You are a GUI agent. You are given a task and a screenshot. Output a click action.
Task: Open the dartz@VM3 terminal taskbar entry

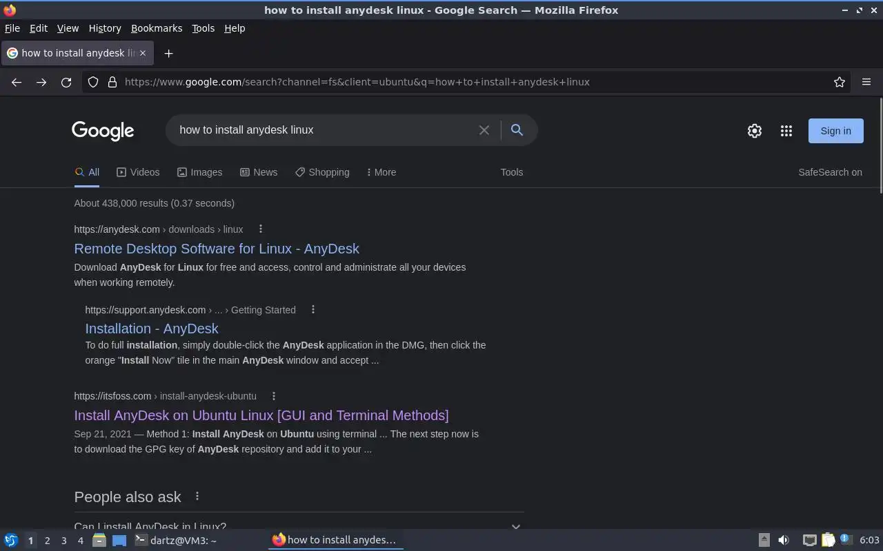[199, 540]
